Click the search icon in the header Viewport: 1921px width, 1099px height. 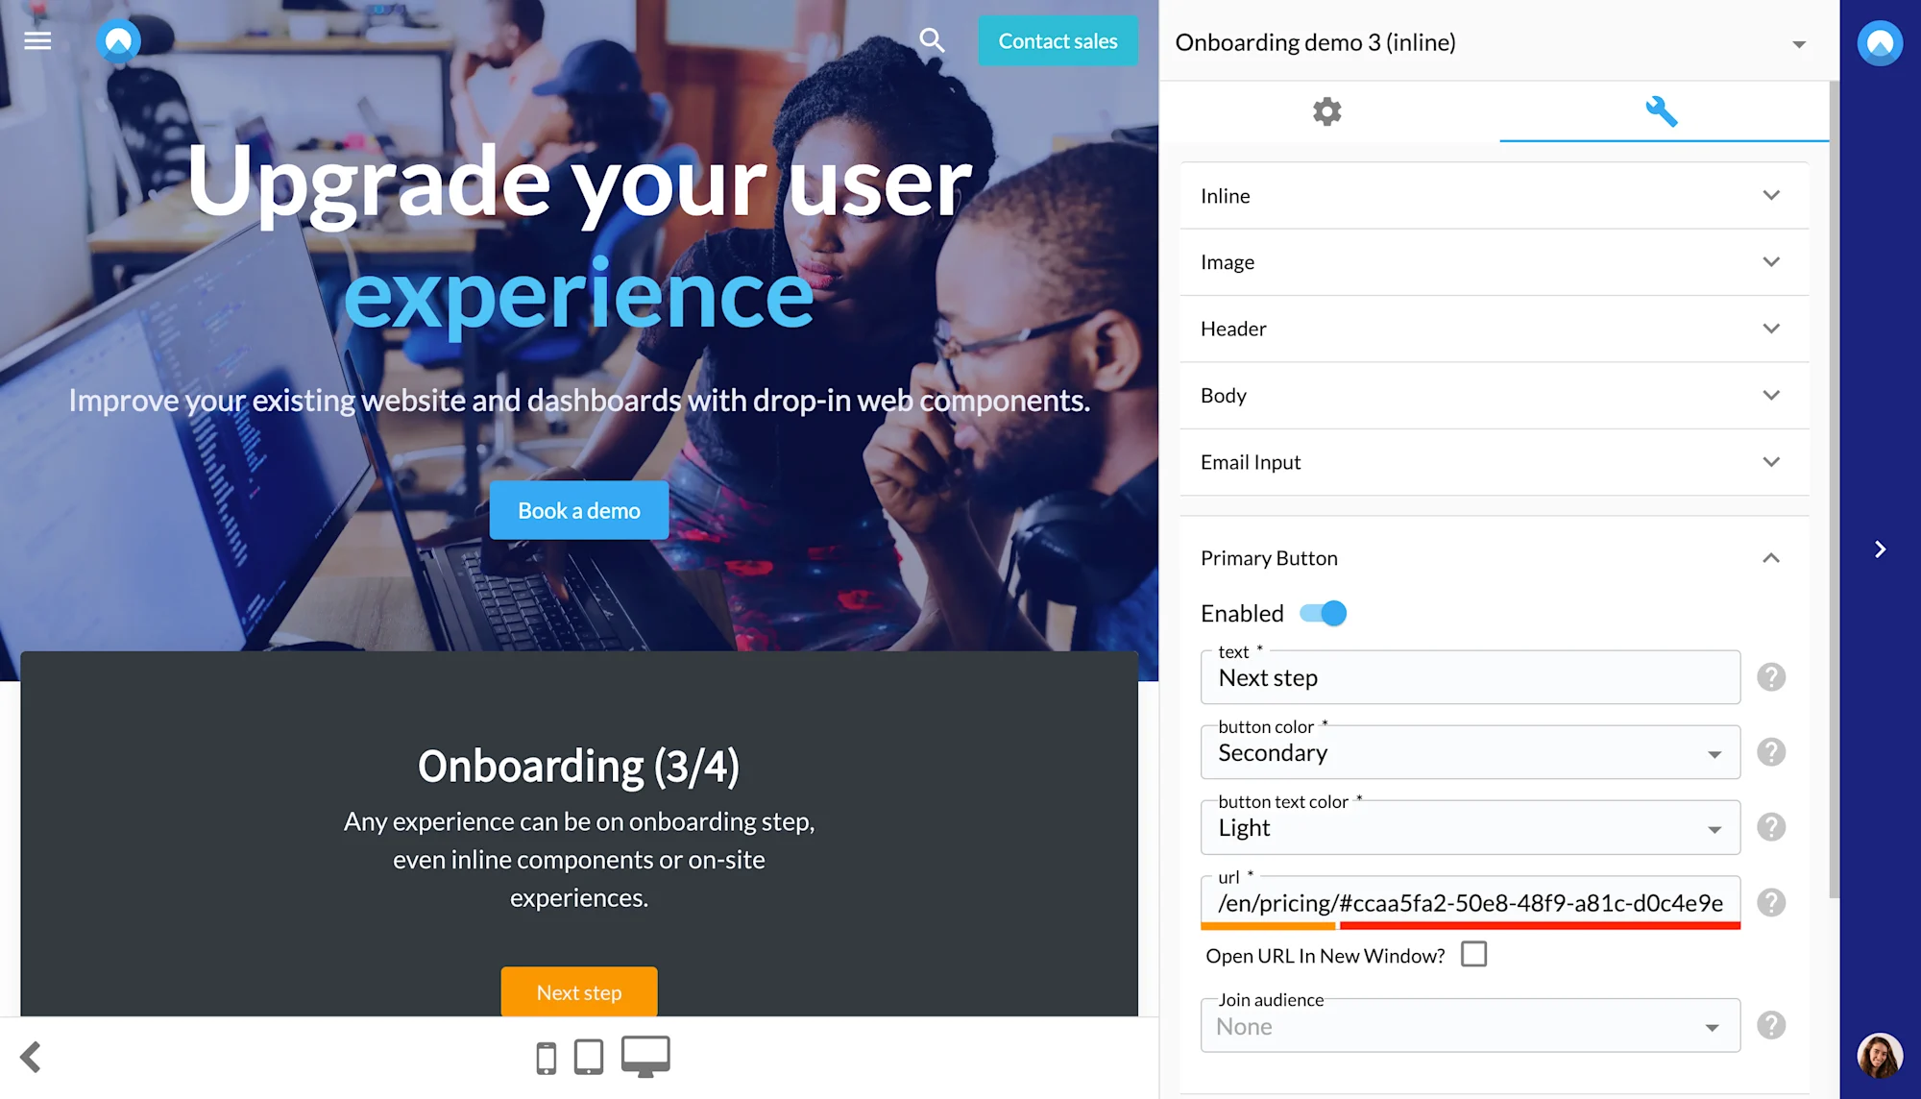(x=931, y=40)
